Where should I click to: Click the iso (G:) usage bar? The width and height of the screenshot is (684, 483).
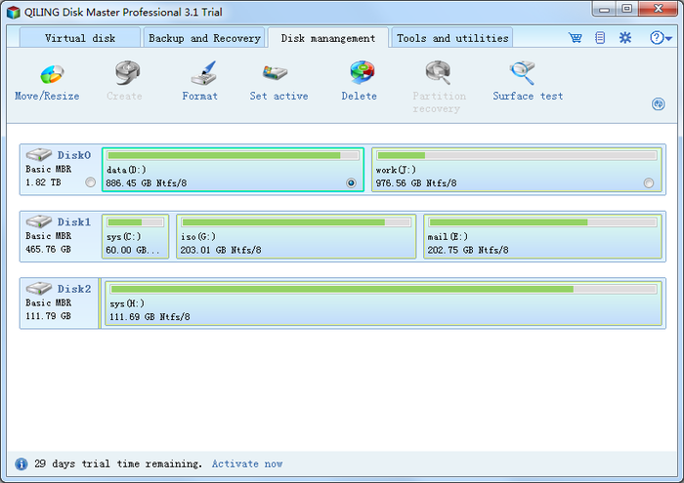point(296,222)
